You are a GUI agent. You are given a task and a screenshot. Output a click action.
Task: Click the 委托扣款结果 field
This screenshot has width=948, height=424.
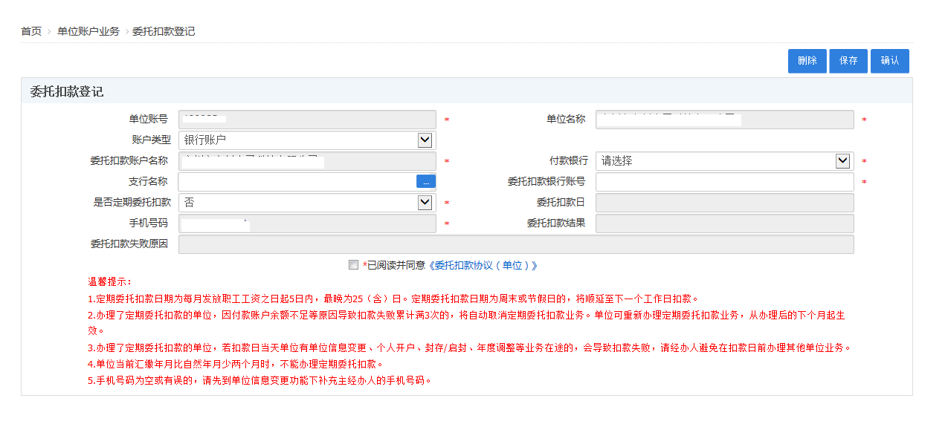[x=725, y=223]
